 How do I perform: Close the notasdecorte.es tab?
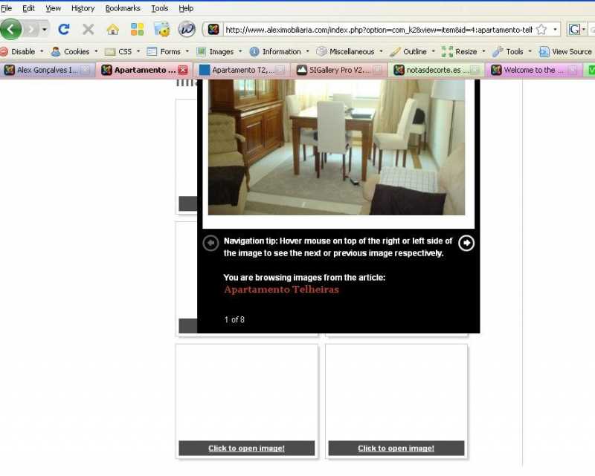[475, 70]
